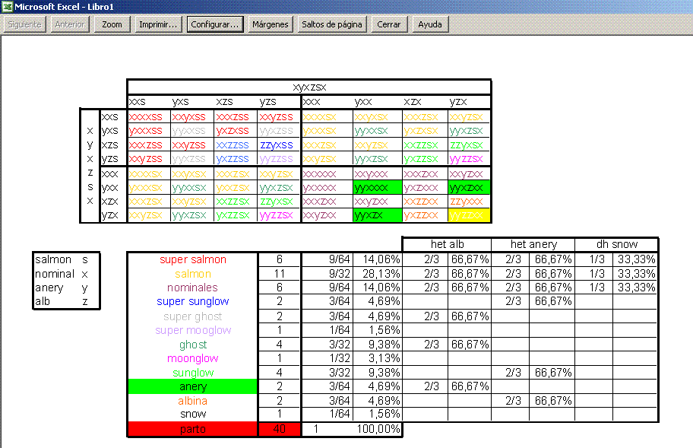Image resolution: width=693 pixels, height=448 pixels.
Task: Click the green highlighted "anery" cell
Action: [x=192, y=386]
